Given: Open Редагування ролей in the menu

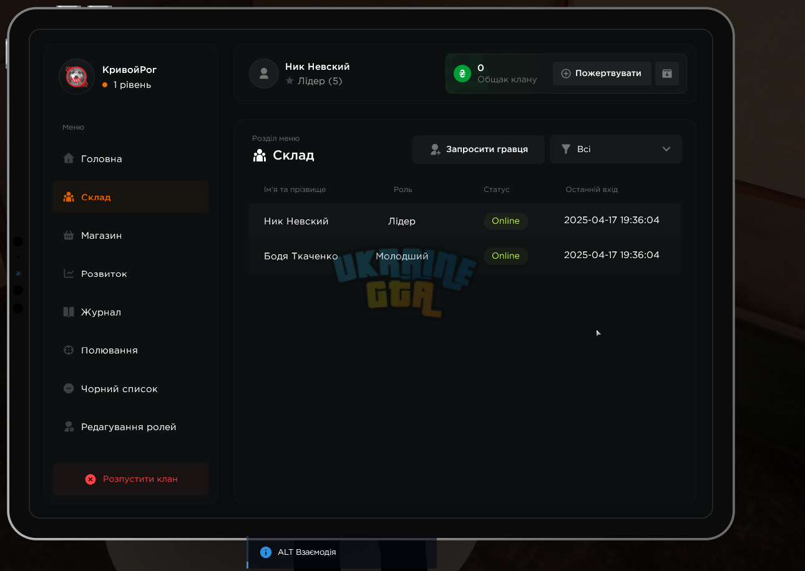Looking at the screenshot, I should coord(131,427).
